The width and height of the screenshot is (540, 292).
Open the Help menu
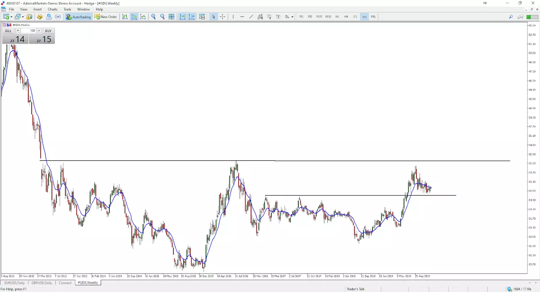point(99,9)
